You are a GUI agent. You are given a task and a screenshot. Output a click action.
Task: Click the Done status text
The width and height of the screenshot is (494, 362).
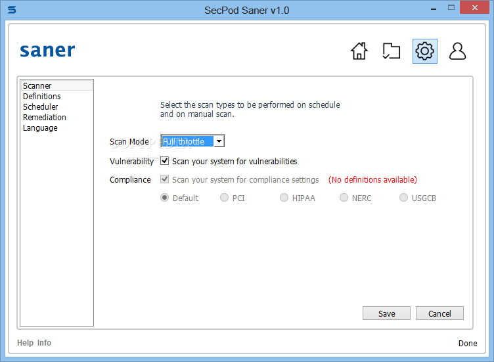(x=468, y=344)
